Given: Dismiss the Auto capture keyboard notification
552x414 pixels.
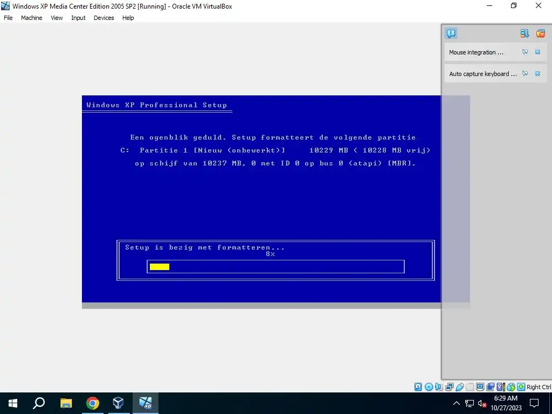Looking at the screenshot, I should tap(537, 73).
